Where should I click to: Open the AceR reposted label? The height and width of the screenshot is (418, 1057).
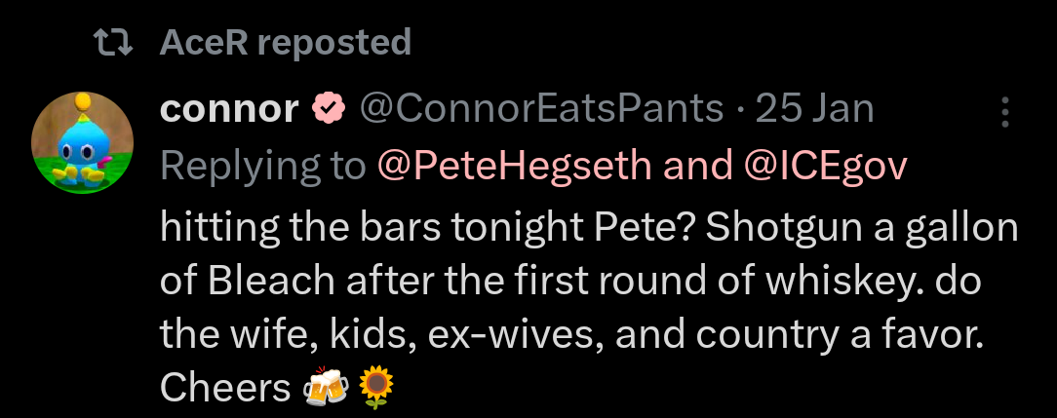tap(285, 42)
